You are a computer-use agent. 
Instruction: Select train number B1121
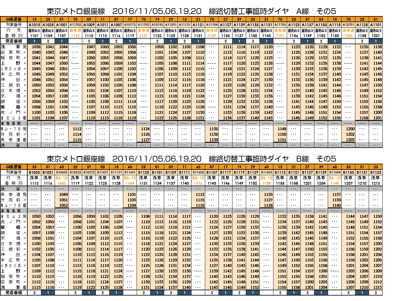click(294, 172)
